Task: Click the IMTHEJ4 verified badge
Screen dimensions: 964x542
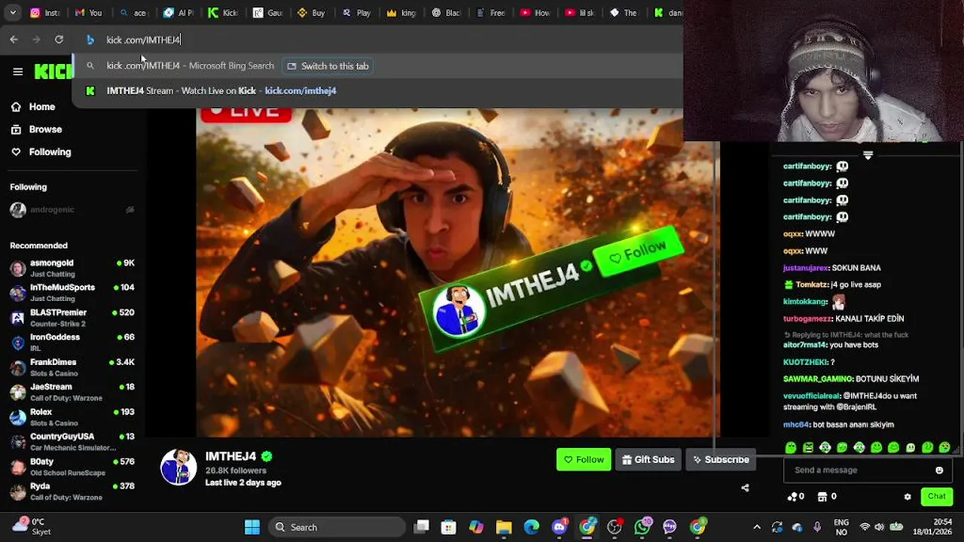Action: pos(267,456)
